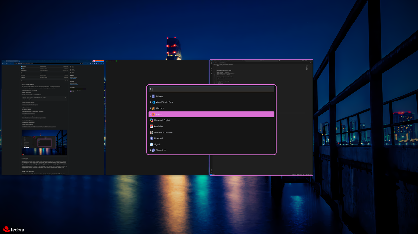Click 'Create a new release' link on GitHub
418x234 pixels.
pyautogui.click(x=73, y=79)
